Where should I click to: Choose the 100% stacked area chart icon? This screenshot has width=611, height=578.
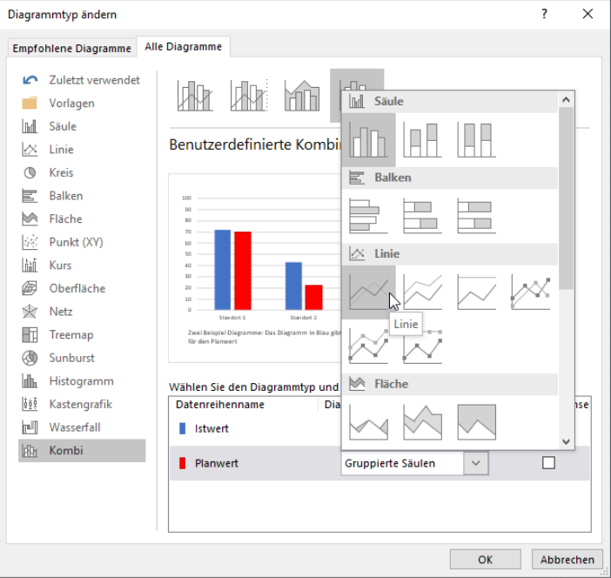476,422
